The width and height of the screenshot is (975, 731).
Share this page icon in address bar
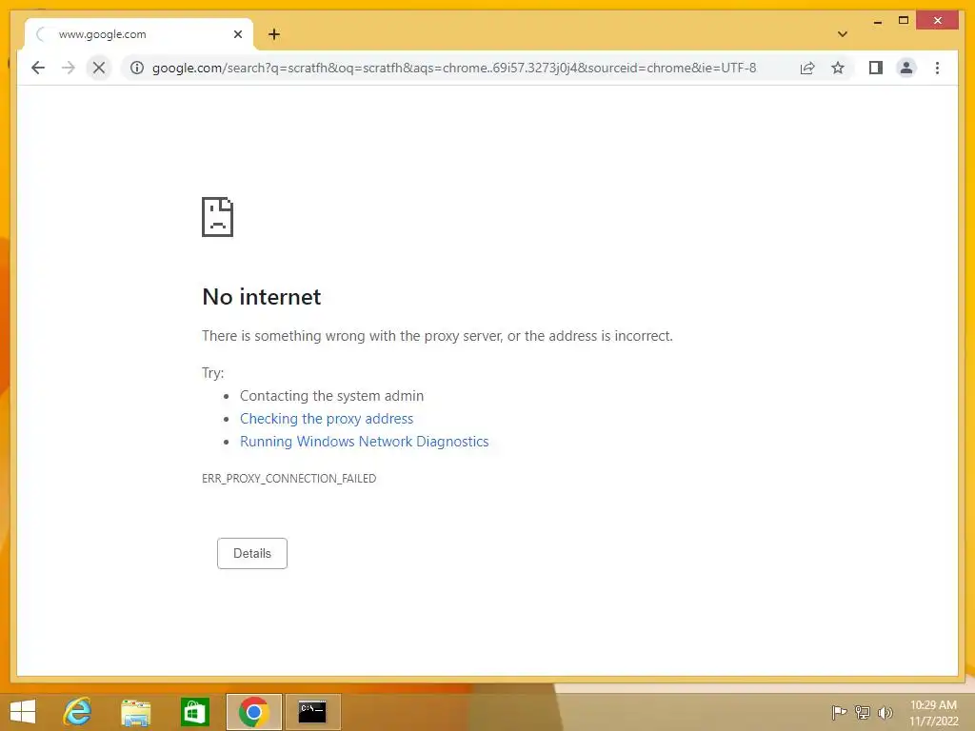click(807, 68)
